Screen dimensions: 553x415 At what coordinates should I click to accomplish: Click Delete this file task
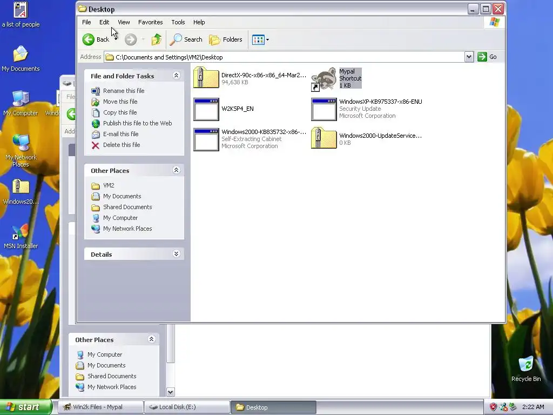pyautogui.click(x=122, y=145)
